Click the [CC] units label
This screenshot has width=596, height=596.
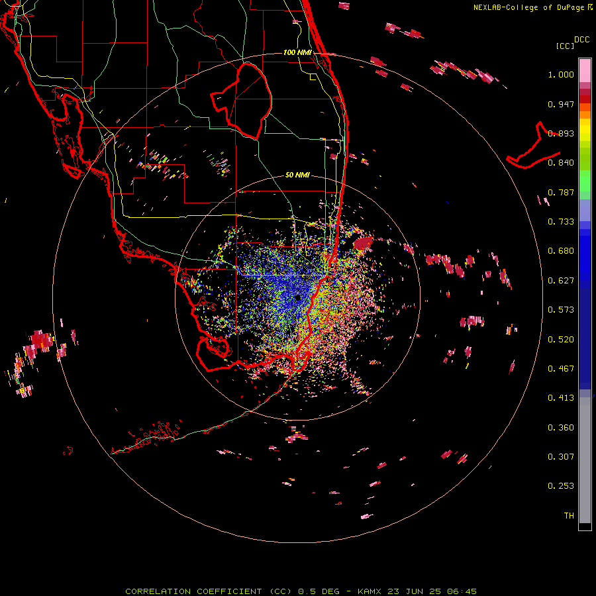click(565, 46)
